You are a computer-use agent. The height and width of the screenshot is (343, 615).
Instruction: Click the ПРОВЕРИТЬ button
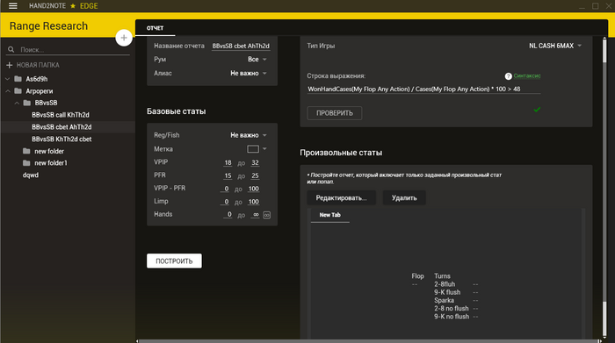pos(335,113)
